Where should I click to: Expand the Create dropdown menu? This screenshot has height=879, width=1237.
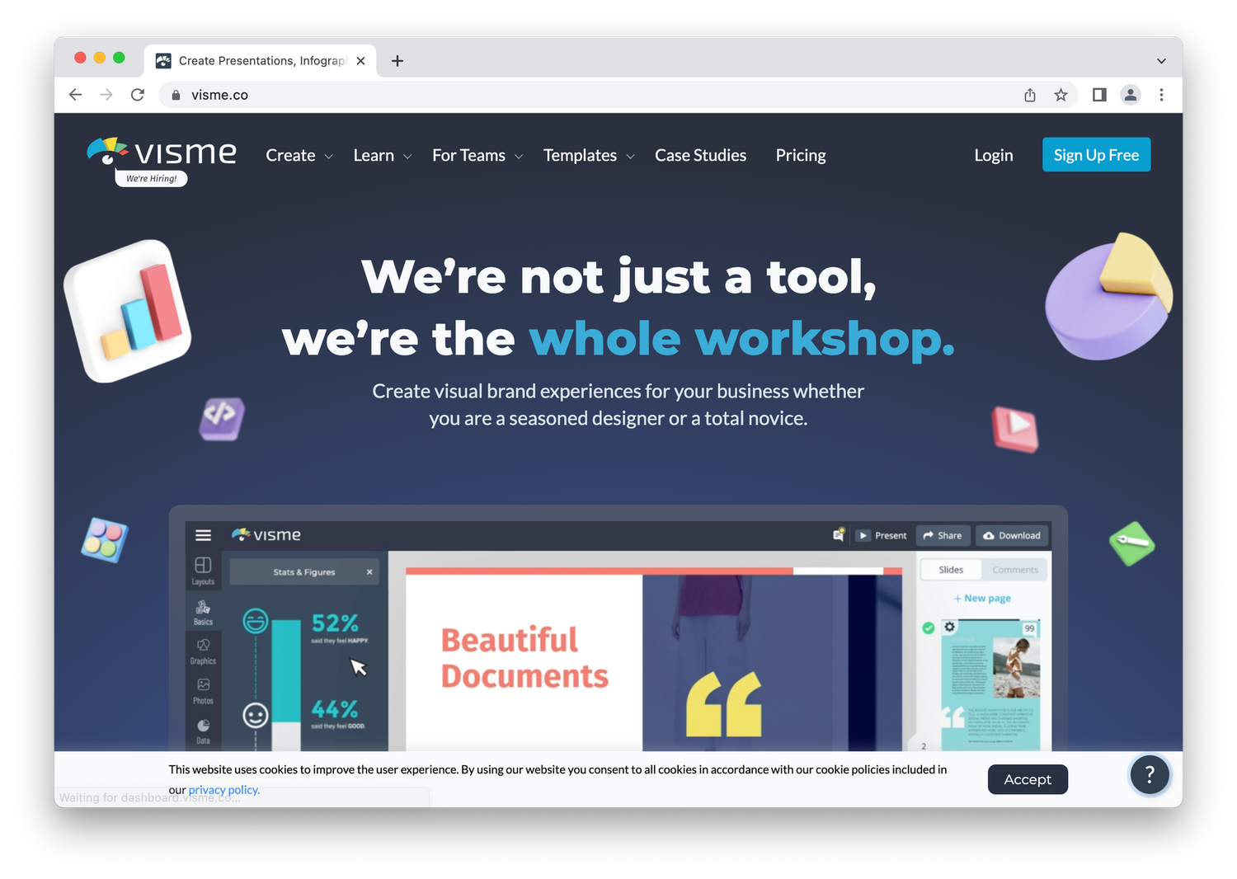pyautogui.click(x=299, y=156)
